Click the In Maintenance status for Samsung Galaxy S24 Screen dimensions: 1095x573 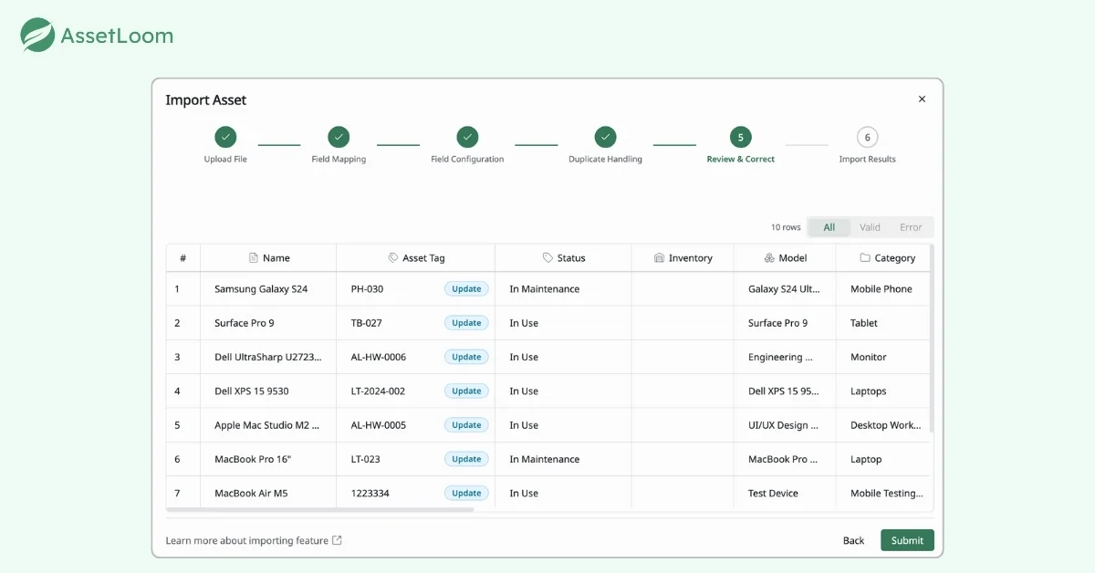pos(545,289)
